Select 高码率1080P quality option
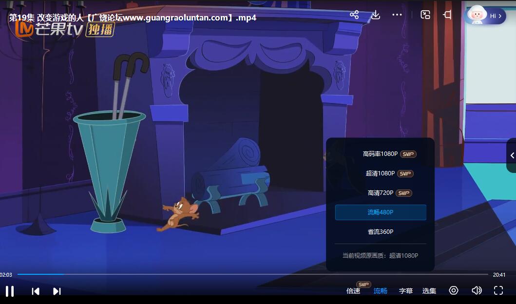The width and height of the screenshot is (516, 304). pos(381,154)
